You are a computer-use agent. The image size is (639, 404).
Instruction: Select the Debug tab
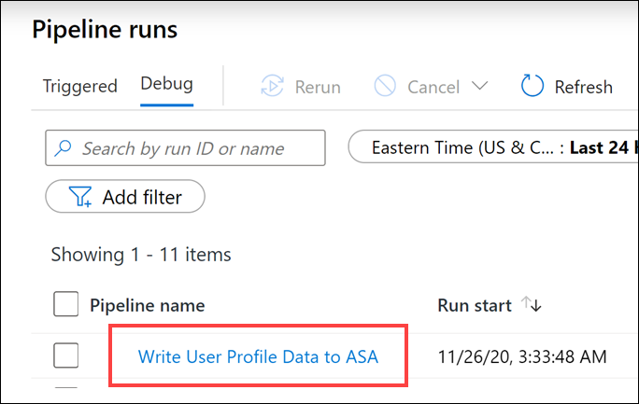(x=166, y=84)
